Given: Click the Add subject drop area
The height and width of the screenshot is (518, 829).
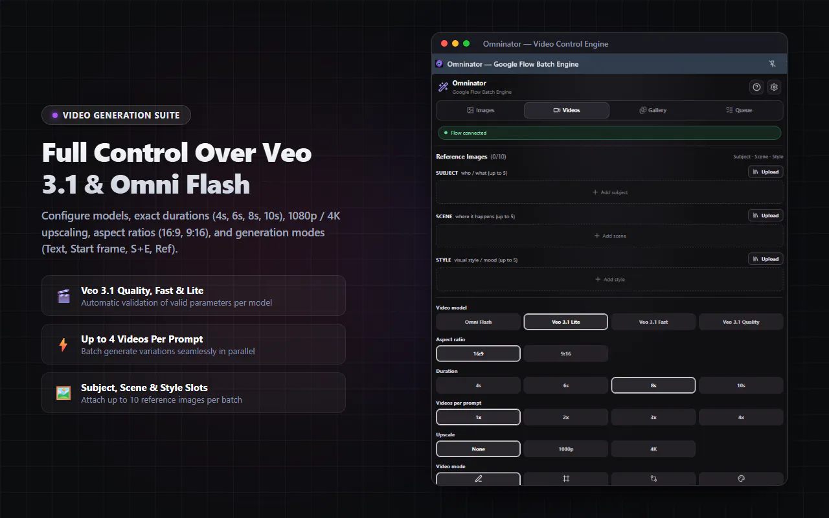Looking at the screenshot, I should [609, 192].
